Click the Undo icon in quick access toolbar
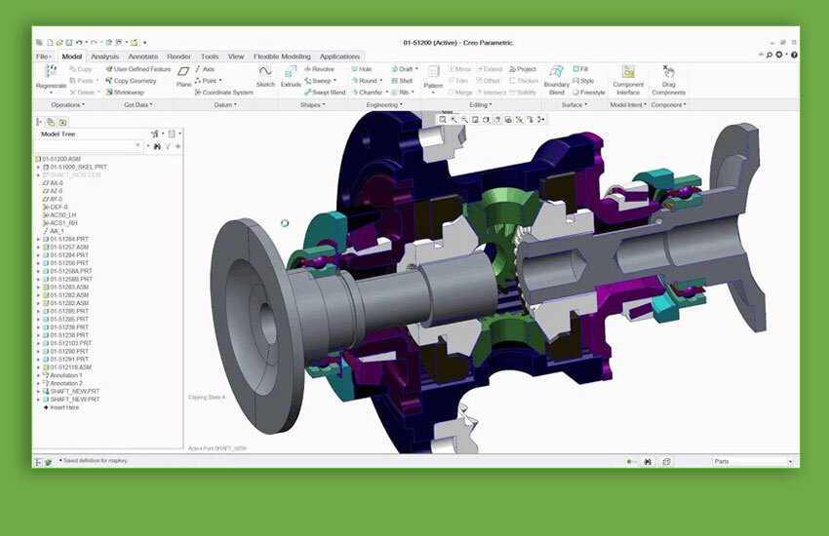829x536 pixels. tap(79, 42)
